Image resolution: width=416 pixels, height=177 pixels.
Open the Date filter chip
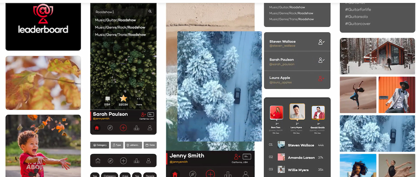[150, 145]
